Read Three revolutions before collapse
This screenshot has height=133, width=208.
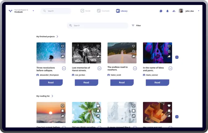coord(51,83)
